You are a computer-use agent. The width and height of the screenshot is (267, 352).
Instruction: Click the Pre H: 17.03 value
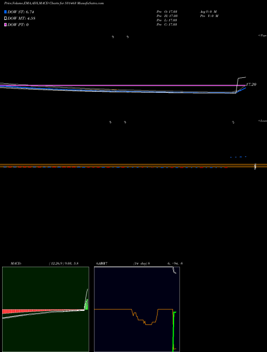point(167,16)
